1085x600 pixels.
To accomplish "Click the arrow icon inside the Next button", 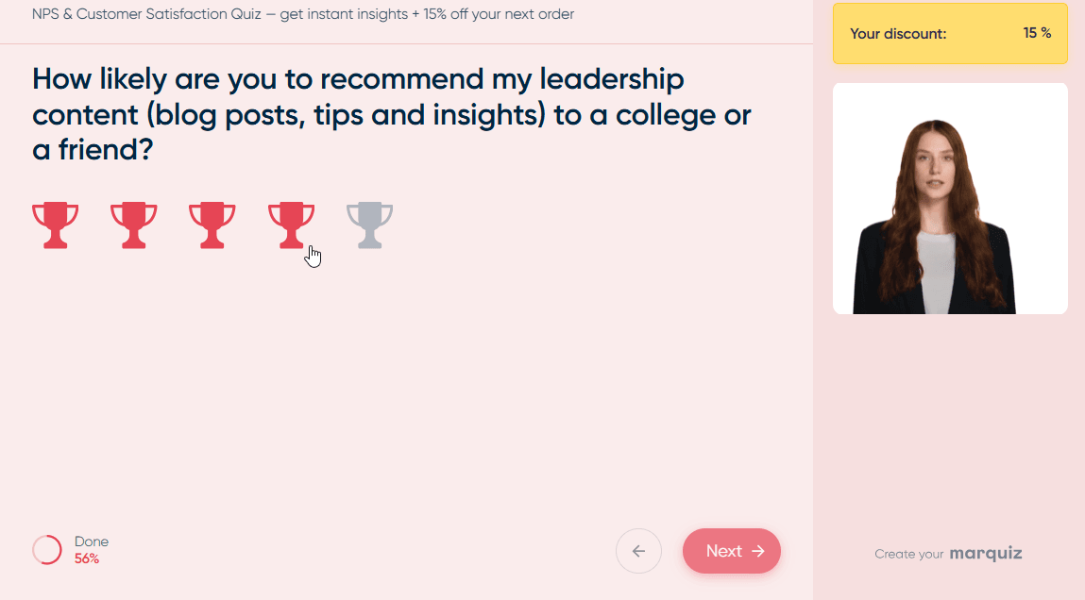I will click(x=758, y=551).
